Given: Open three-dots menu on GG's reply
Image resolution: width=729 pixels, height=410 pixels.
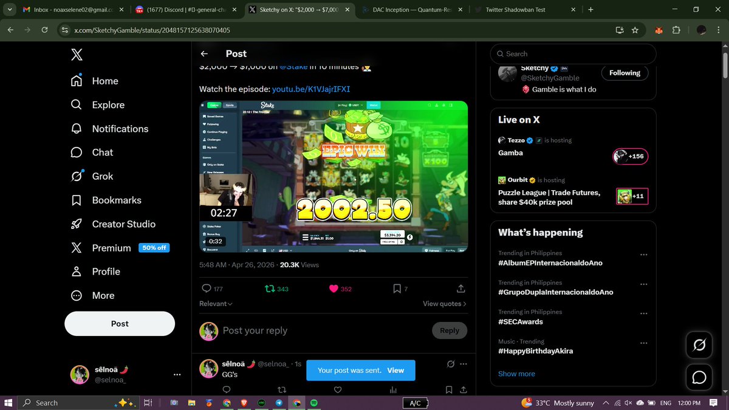Looking at the screenshot, I should coord(464,364).
